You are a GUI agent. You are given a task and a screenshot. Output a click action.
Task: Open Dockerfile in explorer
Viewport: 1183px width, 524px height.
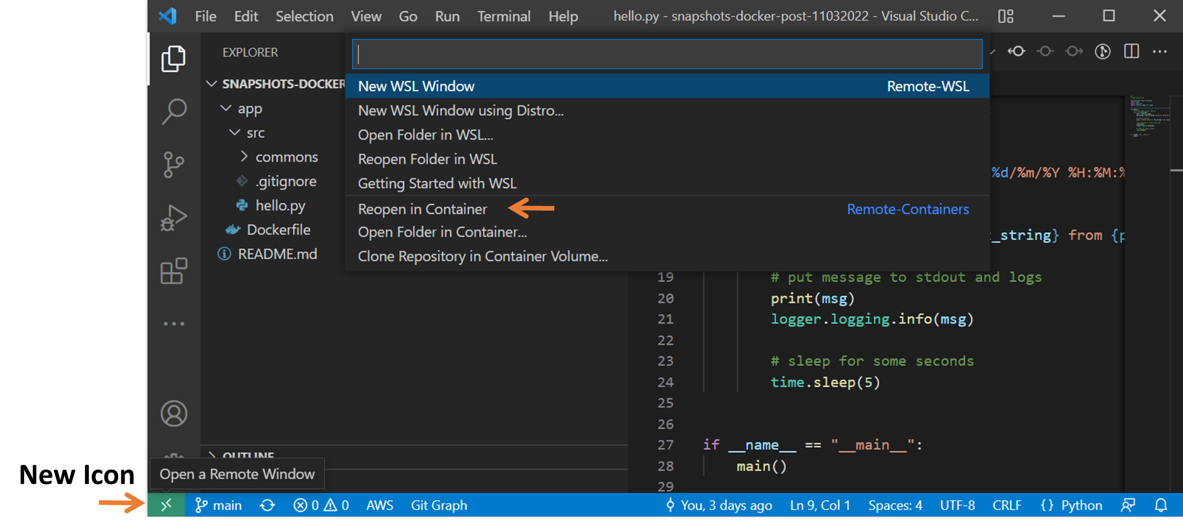coord(278,230)
